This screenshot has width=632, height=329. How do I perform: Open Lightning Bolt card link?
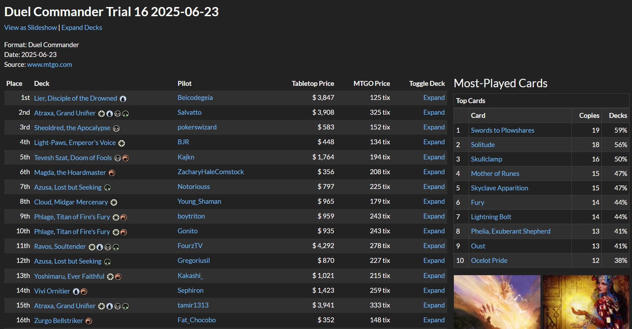click(x=491, y=217)
